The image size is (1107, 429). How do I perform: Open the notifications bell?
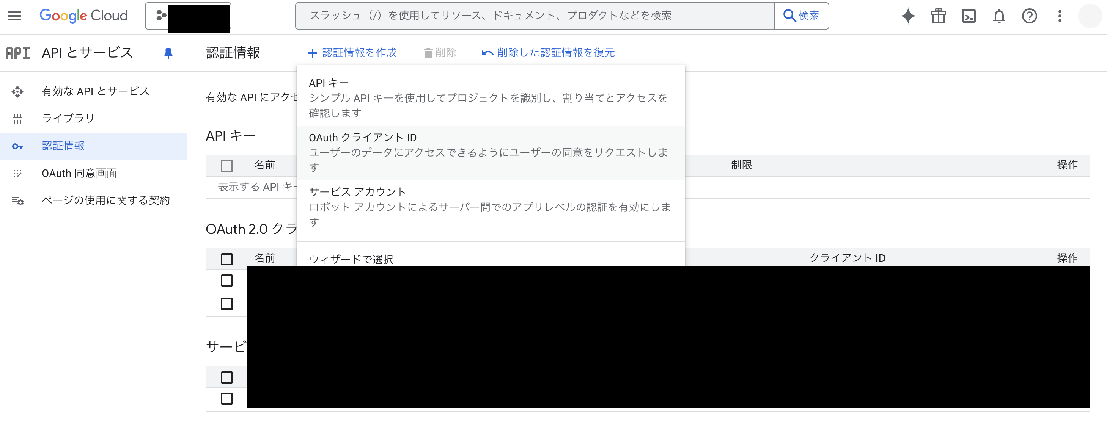coord(999,16)
